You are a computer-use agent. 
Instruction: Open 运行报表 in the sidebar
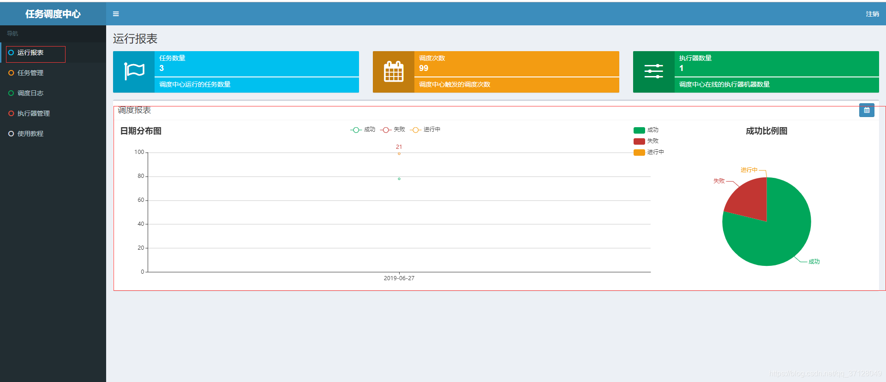click(53, 53)
